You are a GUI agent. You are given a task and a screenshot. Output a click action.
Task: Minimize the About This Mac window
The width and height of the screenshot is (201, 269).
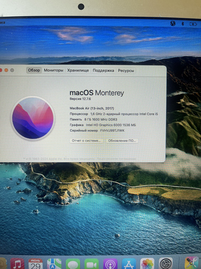point(6,70)
